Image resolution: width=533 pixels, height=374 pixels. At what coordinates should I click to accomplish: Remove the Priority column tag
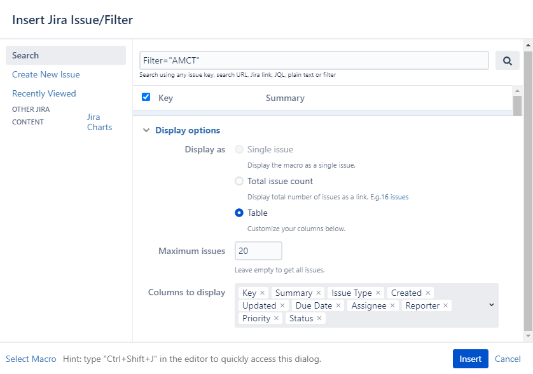point(276,318)
